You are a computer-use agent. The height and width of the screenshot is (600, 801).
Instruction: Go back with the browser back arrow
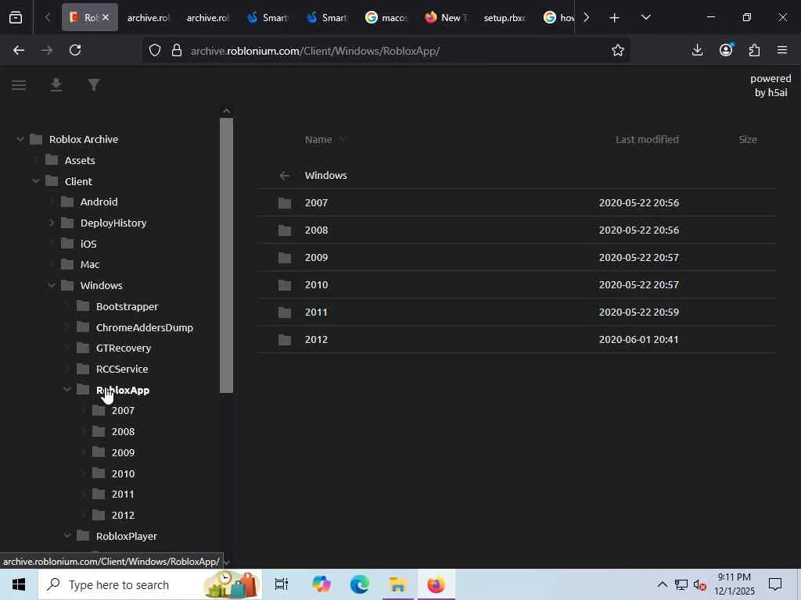19,50
